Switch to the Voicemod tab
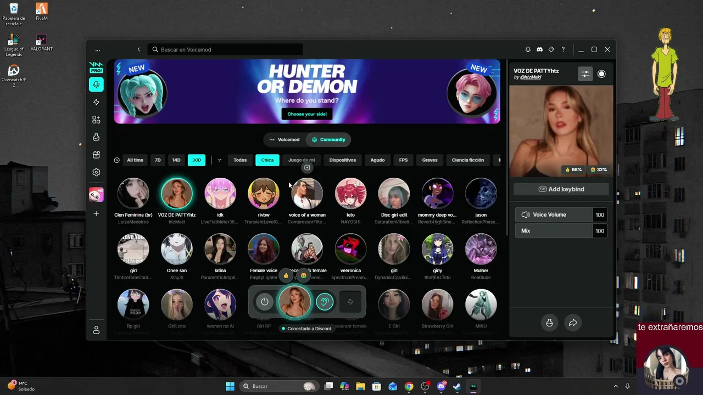 coord(284,139)
